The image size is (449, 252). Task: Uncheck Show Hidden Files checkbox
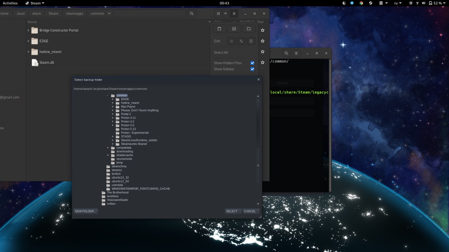[x=252, y=63]
